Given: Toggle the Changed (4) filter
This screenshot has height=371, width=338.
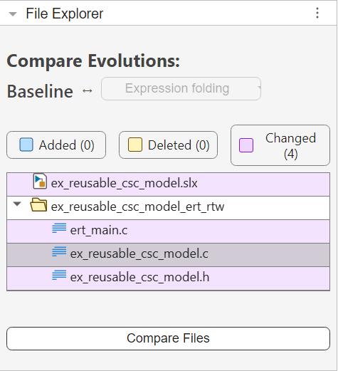Looking at the screenshot, I should pyautogui.click(x=280, y=145).
